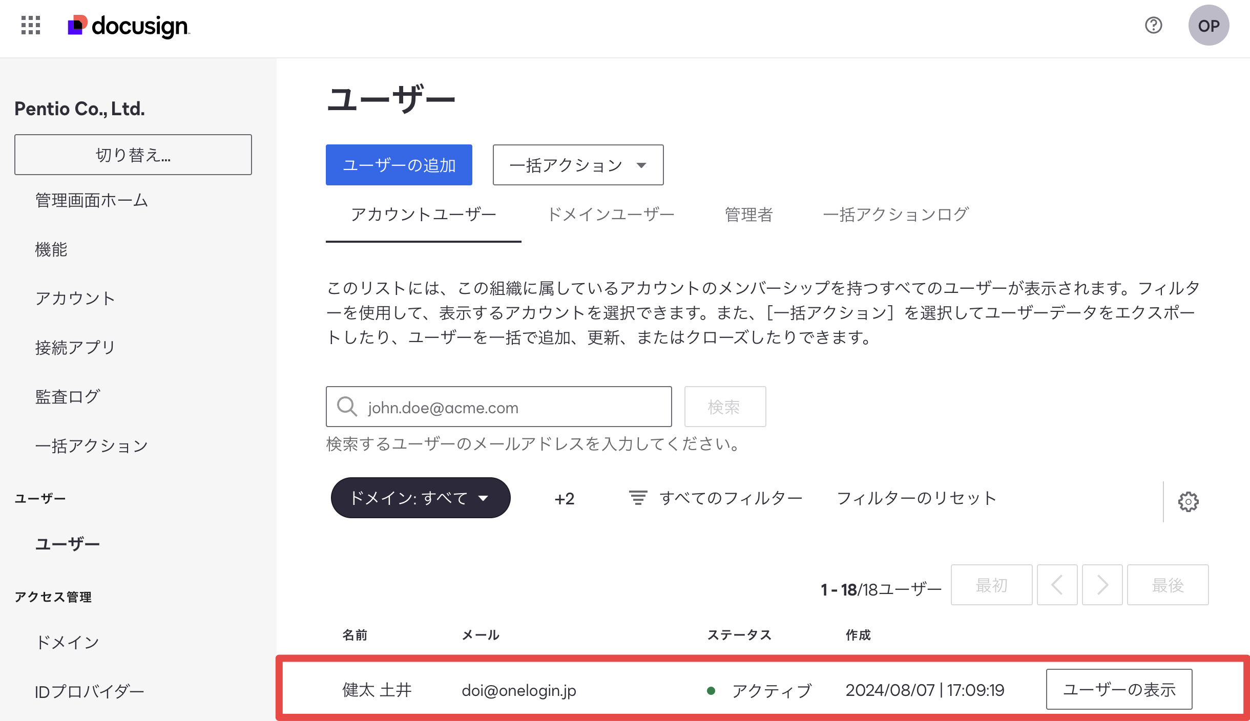Go to next page chevron

[1102, 585]
